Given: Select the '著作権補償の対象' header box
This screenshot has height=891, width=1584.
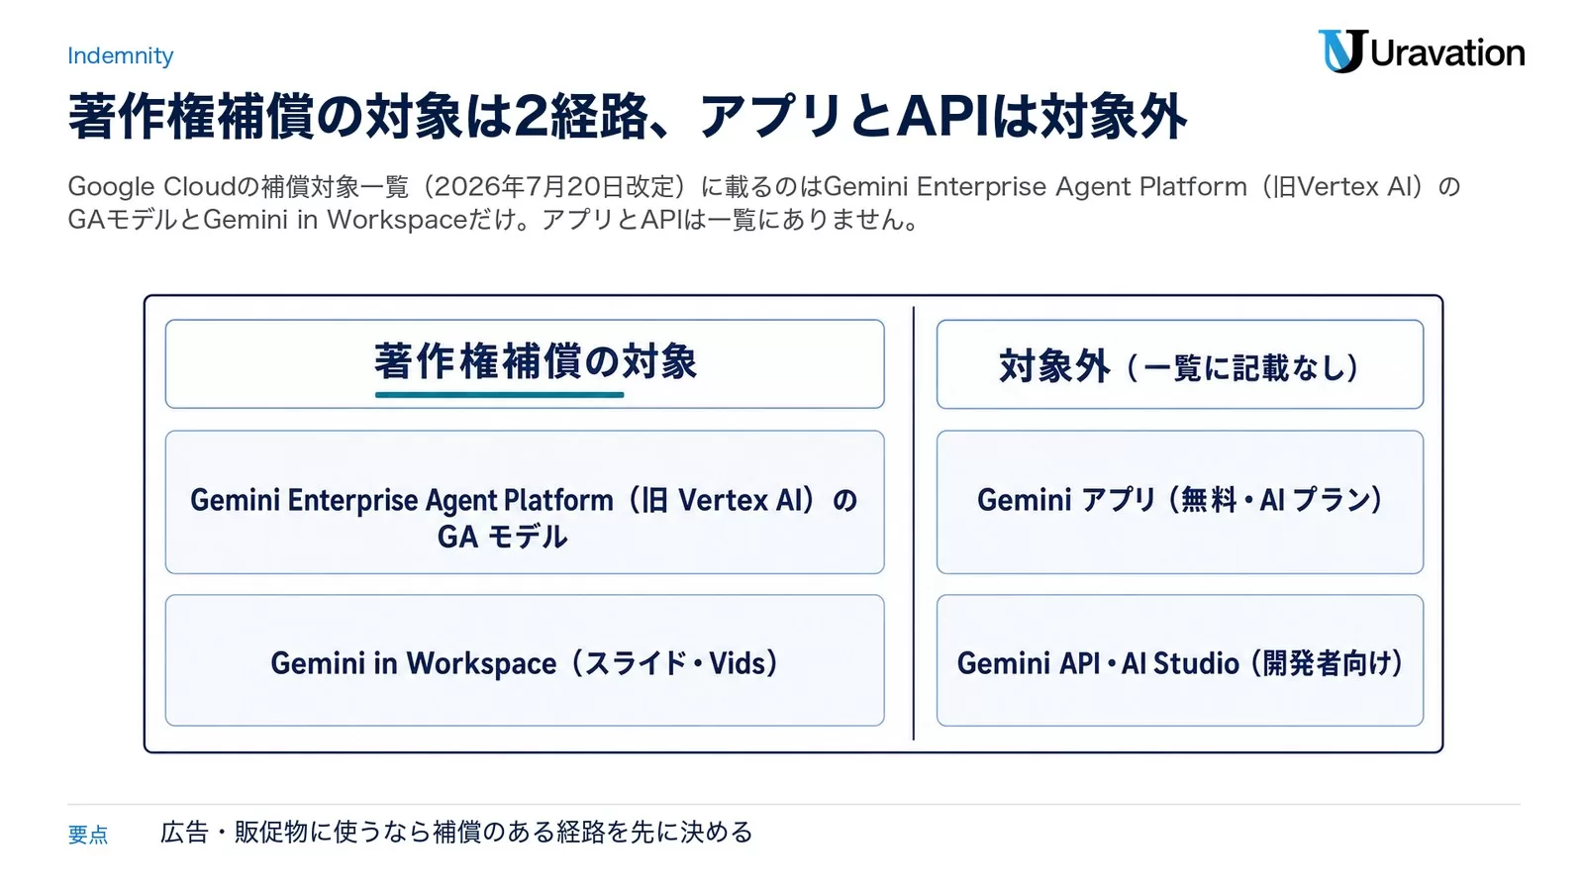Looking at the screenshot, I should [x=525, y=363].
